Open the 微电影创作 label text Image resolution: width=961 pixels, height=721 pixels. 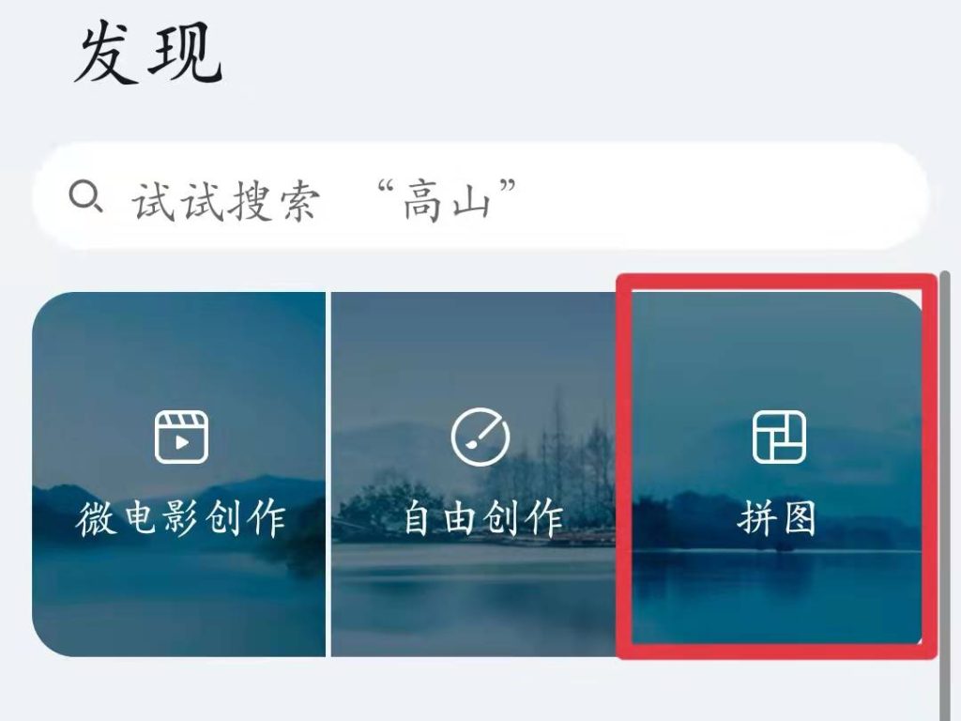(x=181, y=518)
